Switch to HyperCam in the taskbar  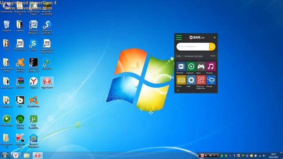click(x=38, y=155)
